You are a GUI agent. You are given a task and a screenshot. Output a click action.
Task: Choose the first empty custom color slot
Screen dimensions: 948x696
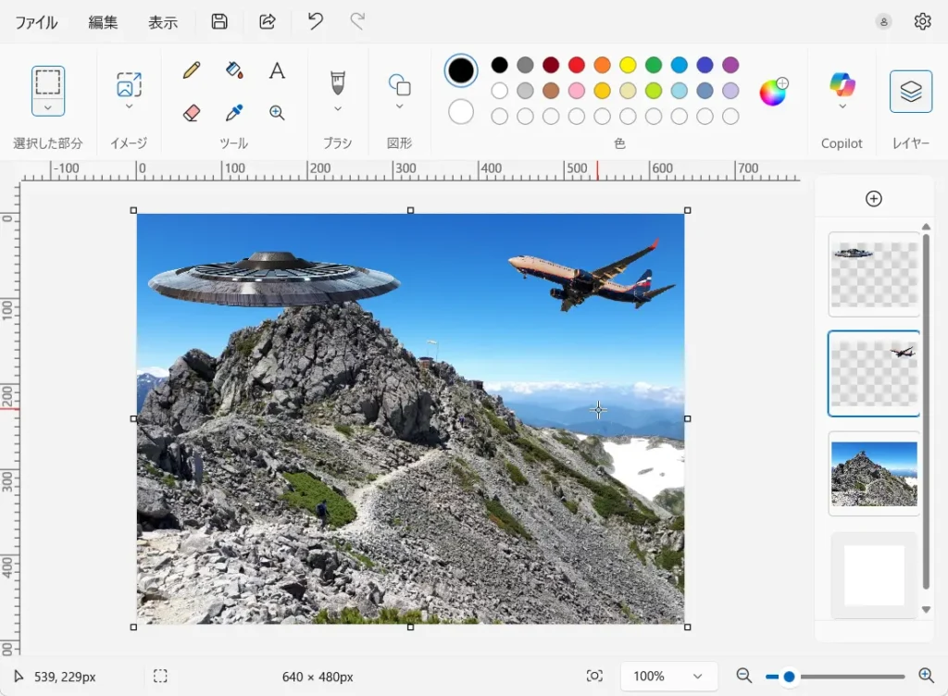coord(499,116)
